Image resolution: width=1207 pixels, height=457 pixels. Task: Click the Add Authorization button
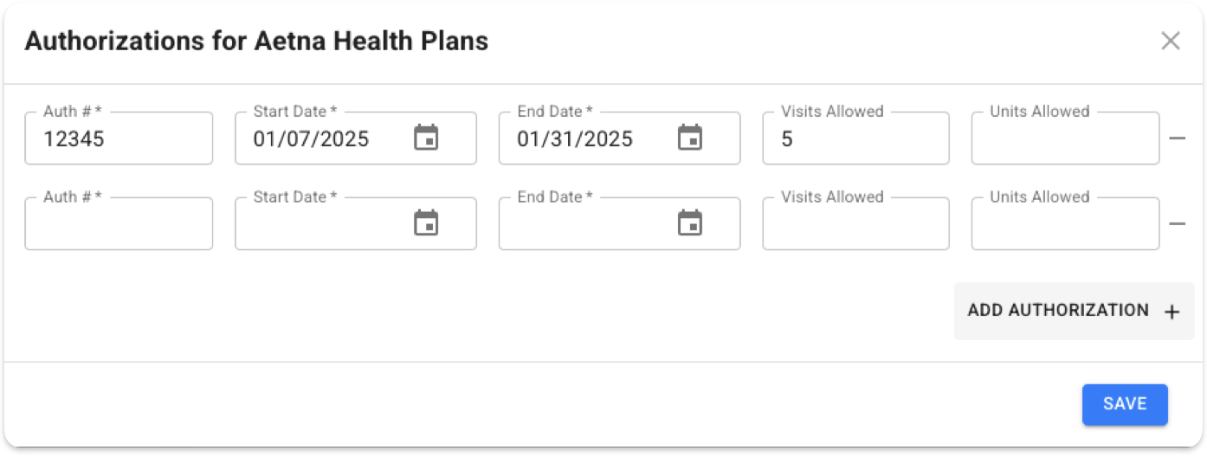[1074, 311]
